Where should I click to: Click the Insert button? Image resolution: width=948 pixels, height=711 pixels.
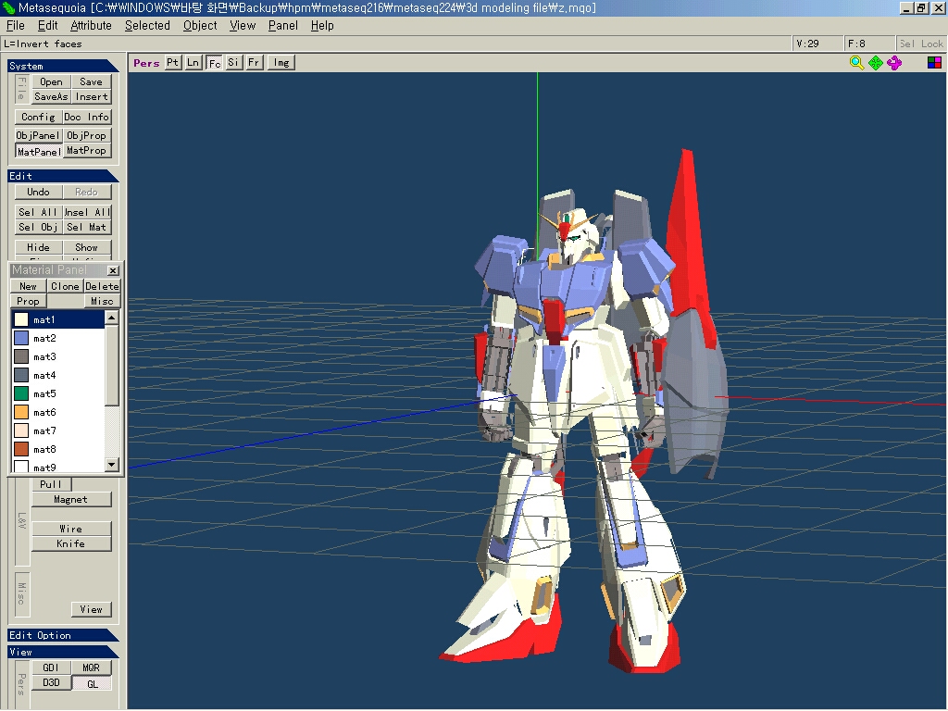point(92,96)
